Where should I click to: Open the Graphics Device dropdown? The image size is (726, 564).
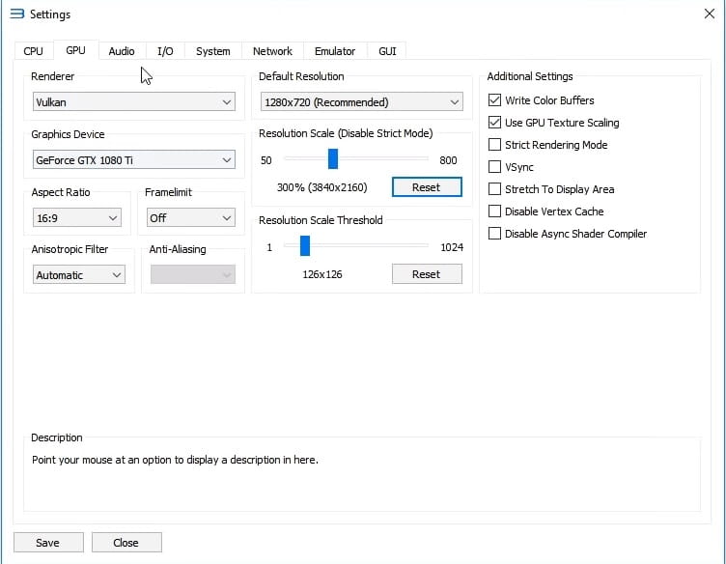(x=134, y=160)
